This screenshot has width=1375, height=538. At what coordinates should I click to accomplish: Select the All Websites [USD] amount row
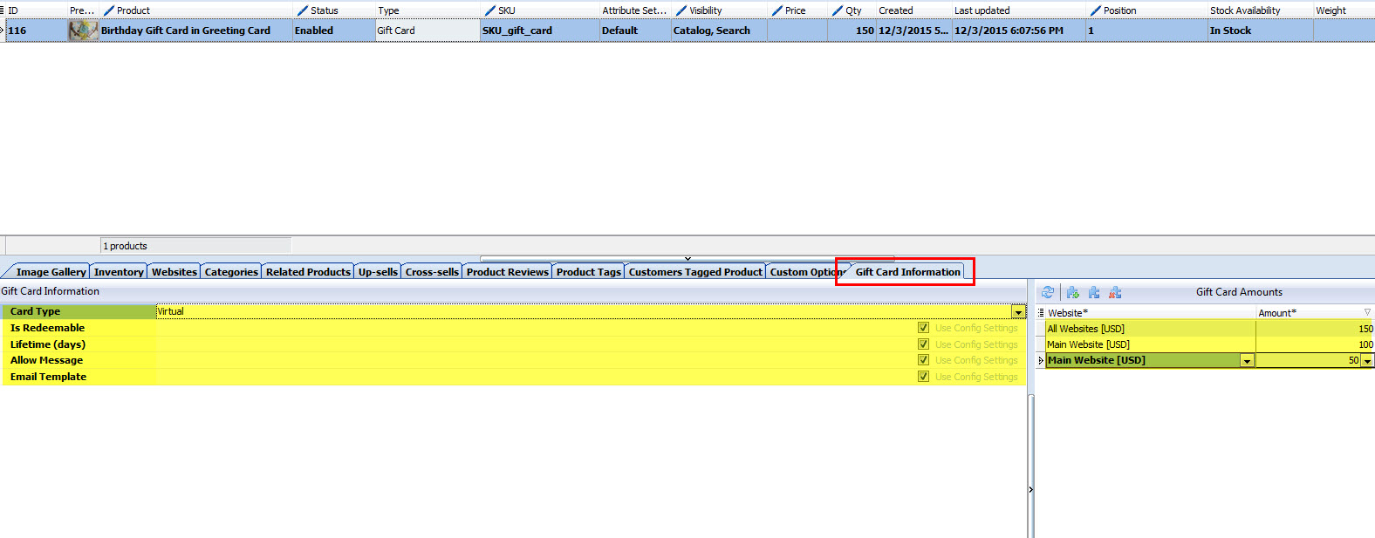[x=1150, y=329]
